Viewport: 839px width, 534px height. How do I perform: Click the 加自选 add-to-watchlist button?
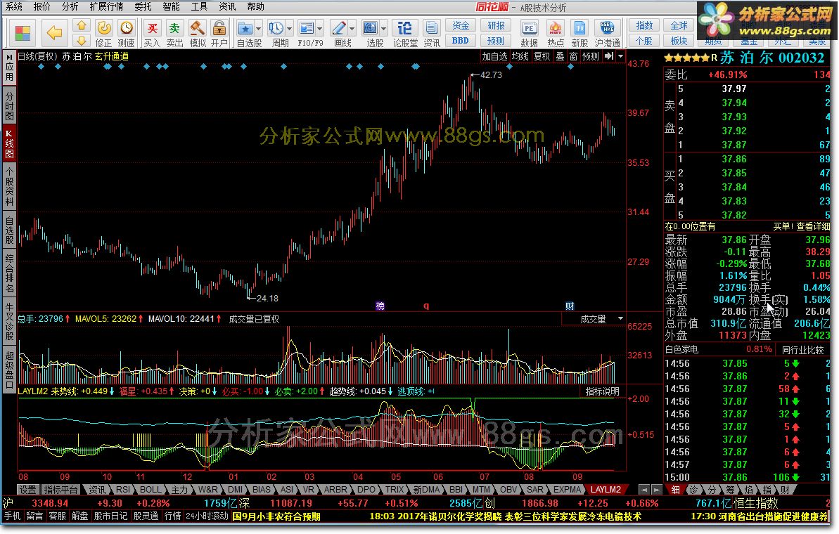(x=494, y=56)
